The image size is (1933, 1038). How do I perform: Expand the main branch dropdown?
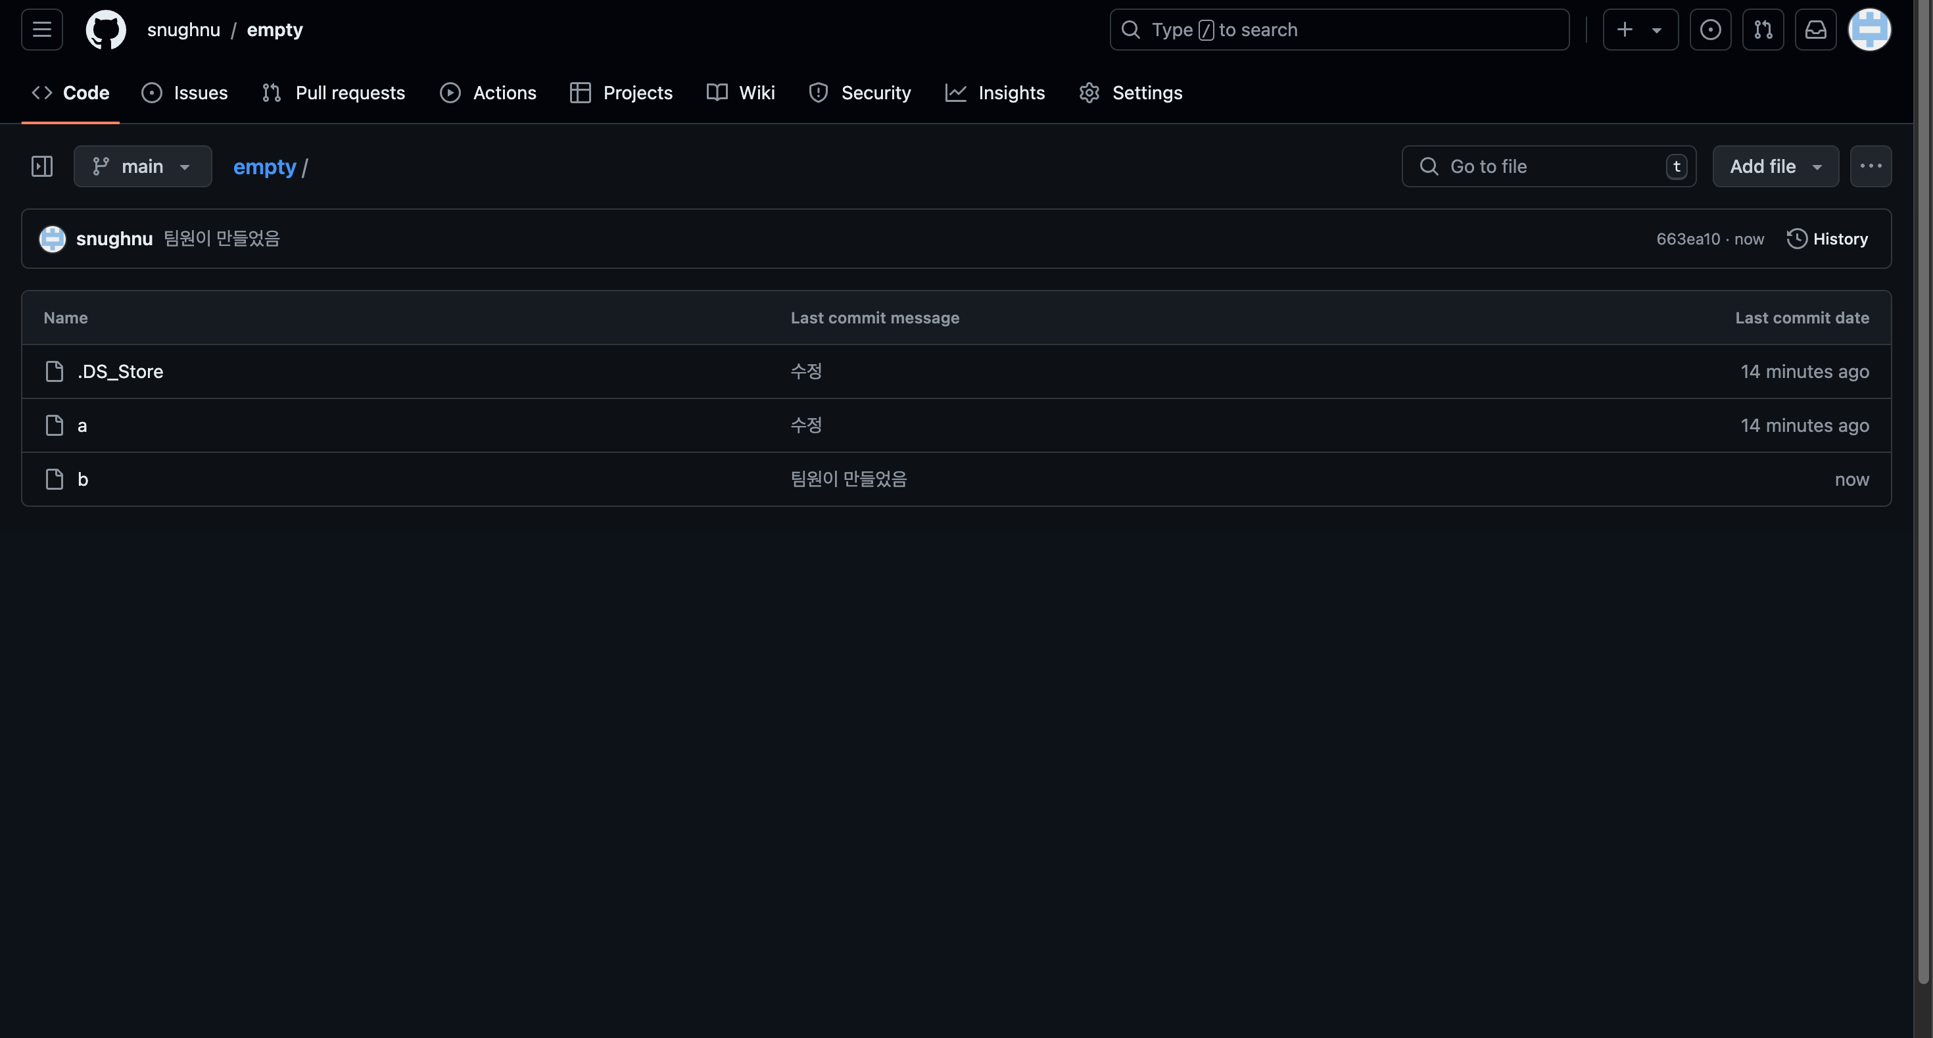pyautogui.click(x=143, y=166)
